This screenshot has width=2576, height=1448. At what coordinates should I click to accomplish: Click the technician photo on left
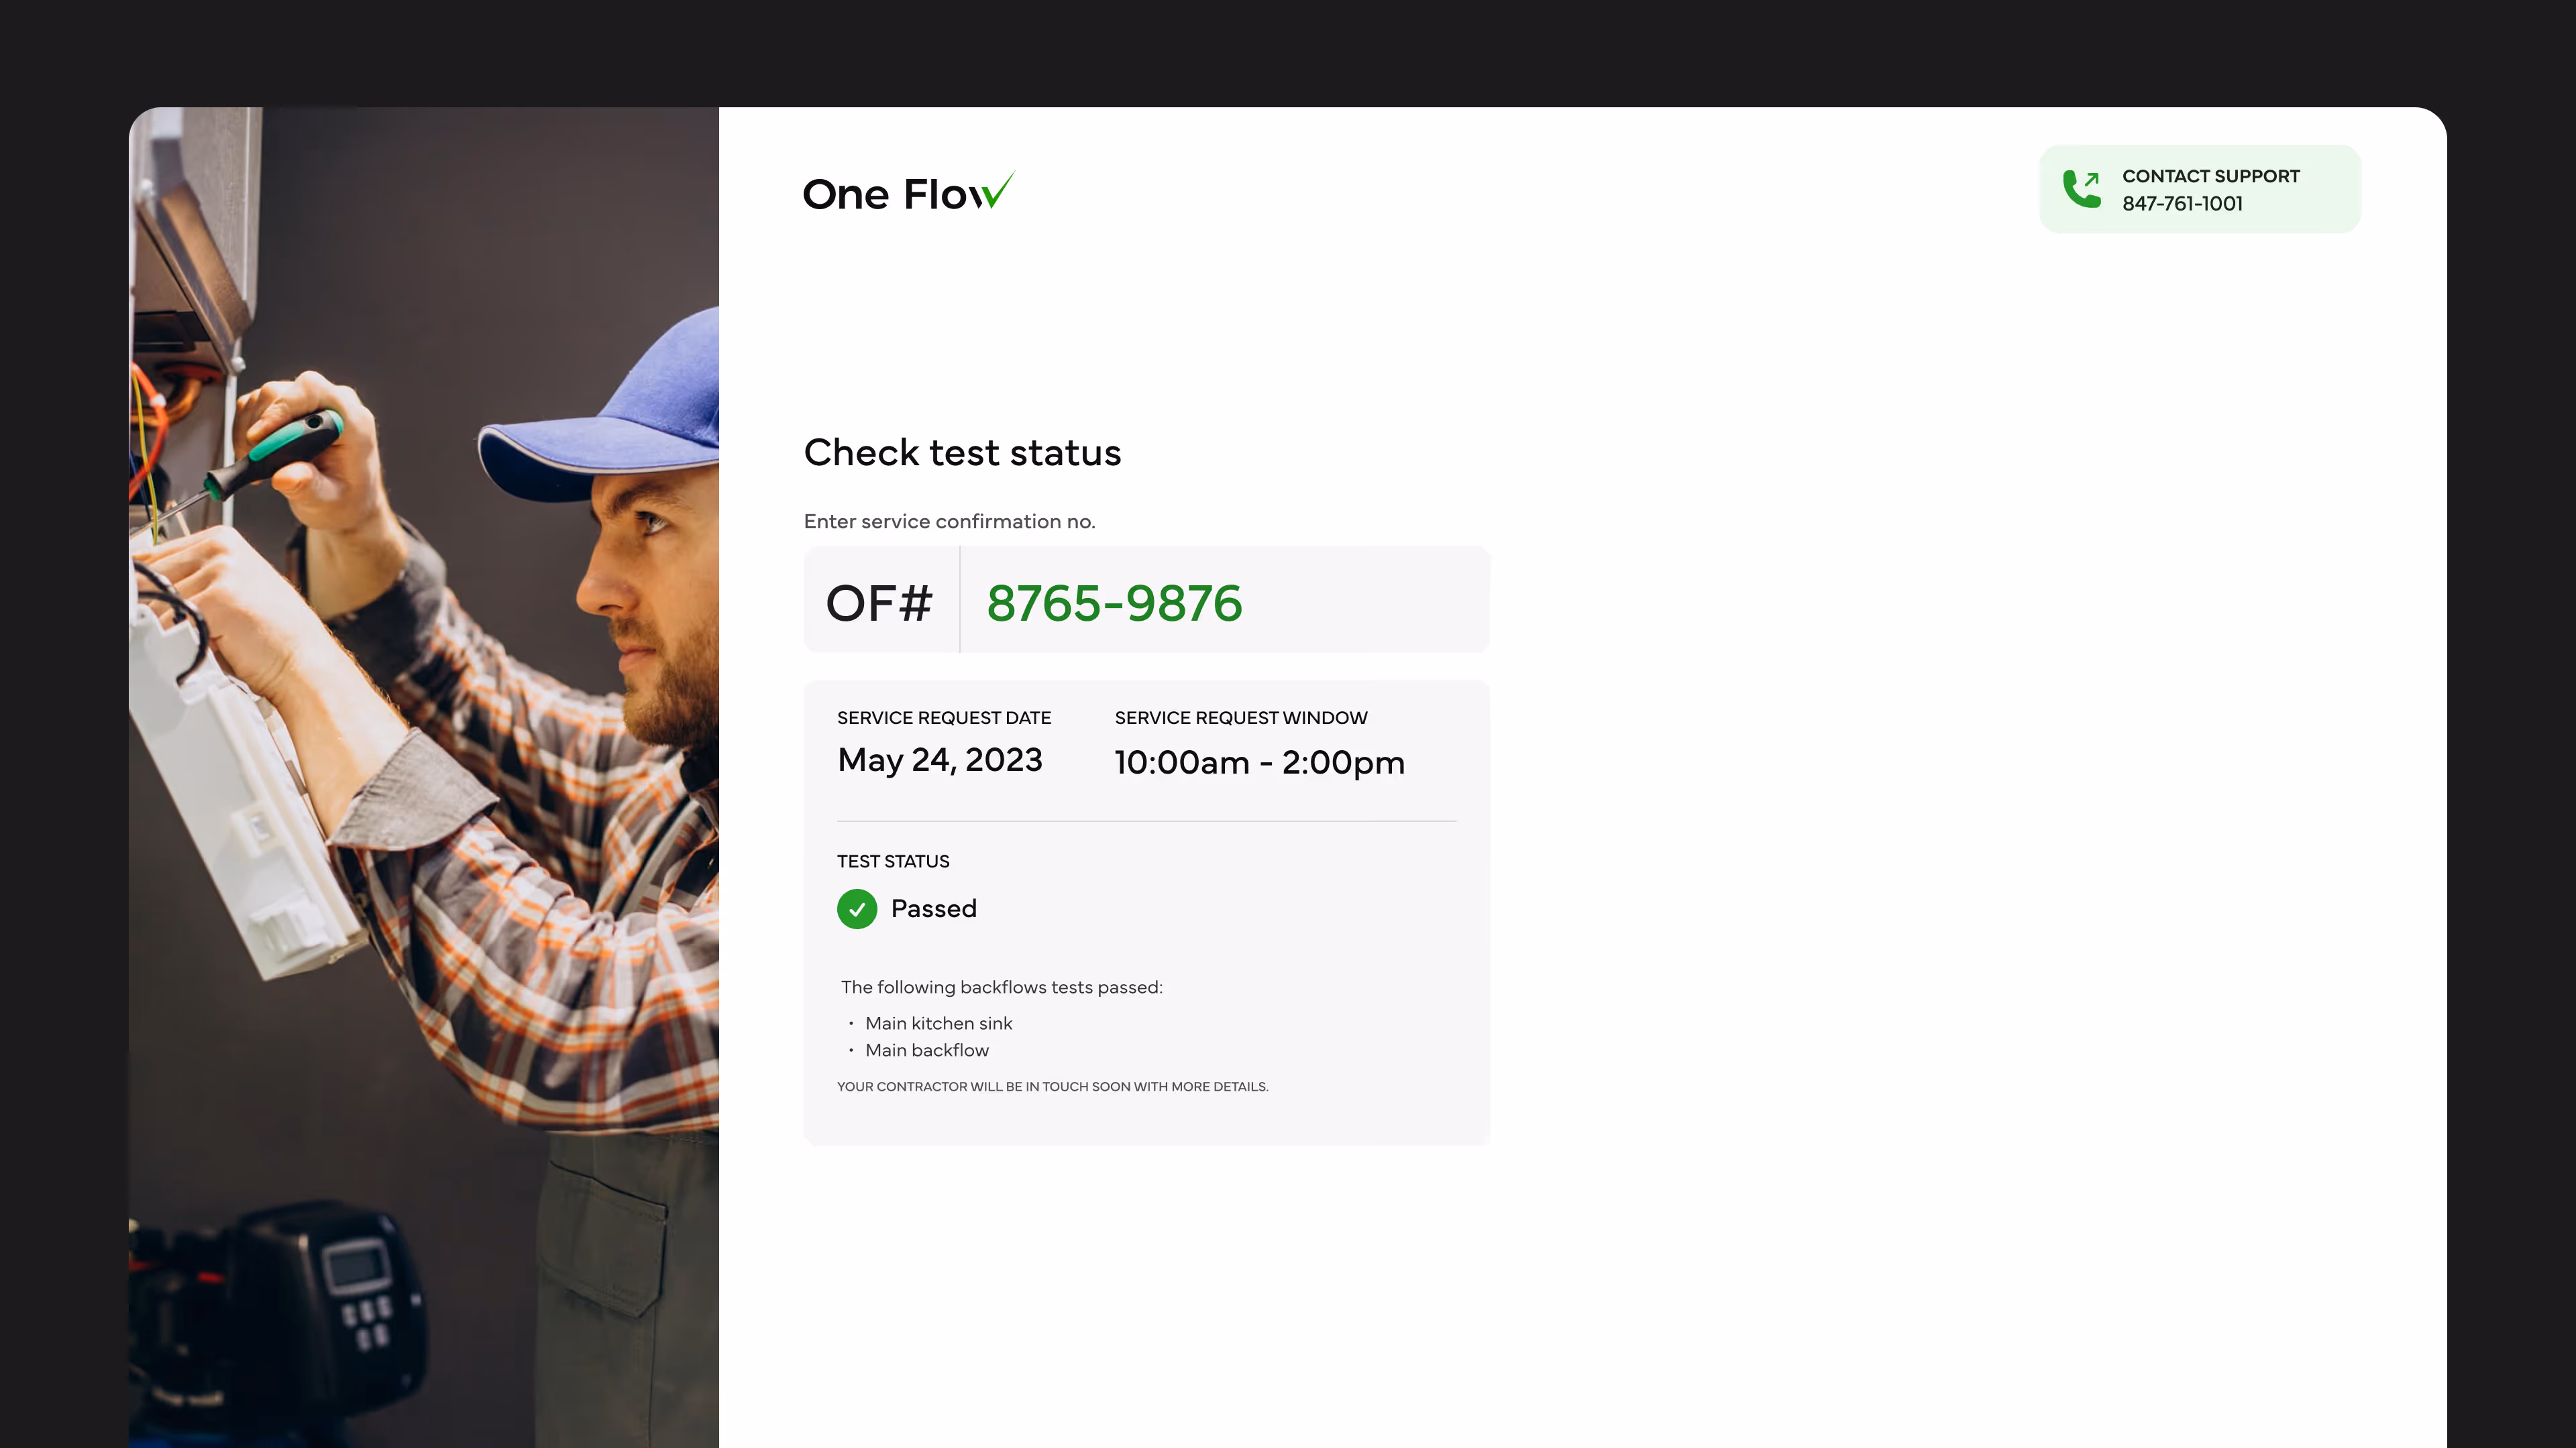[423, 776]
